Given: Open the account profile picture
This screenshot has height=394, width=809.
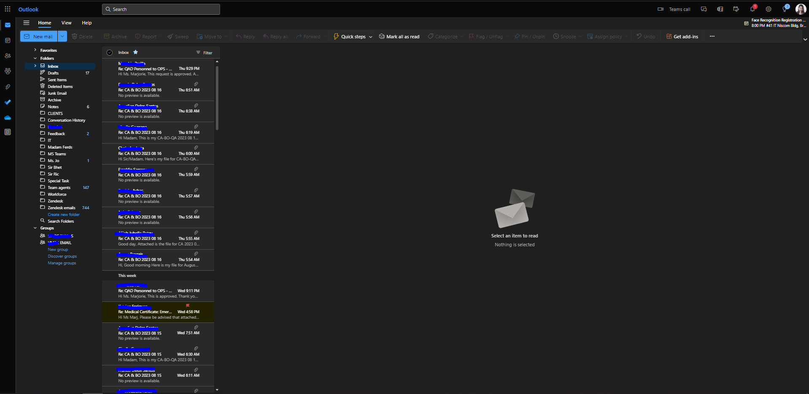Looking at the screenshot, I should (x=801, y=9).
